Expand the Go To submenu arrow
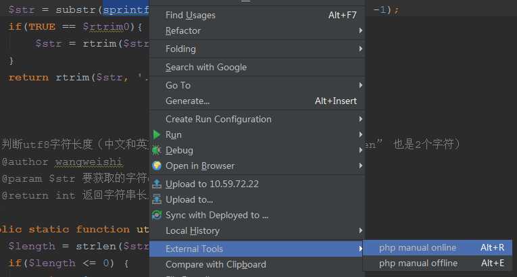The image size is (517, 277). [361, 85]
